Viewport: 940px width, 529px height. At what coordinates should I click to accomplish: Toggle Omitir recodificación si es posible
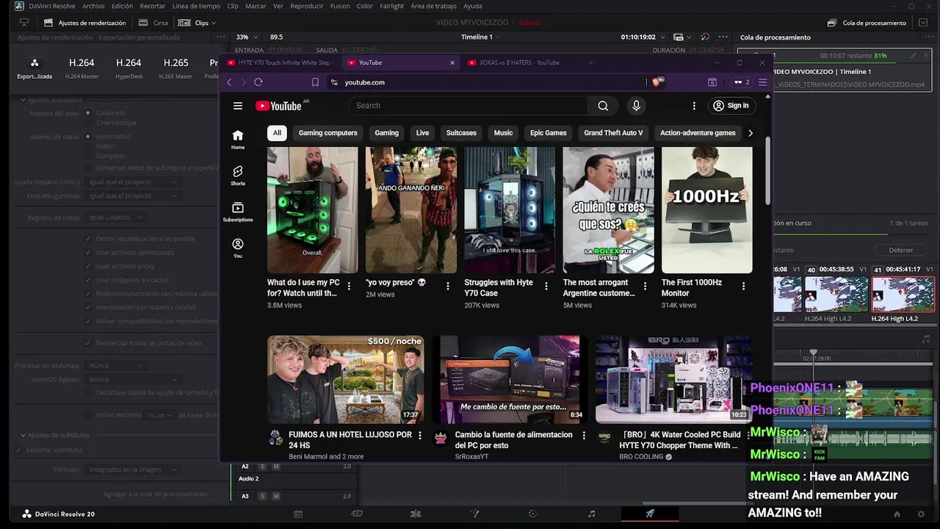point(88,239)
